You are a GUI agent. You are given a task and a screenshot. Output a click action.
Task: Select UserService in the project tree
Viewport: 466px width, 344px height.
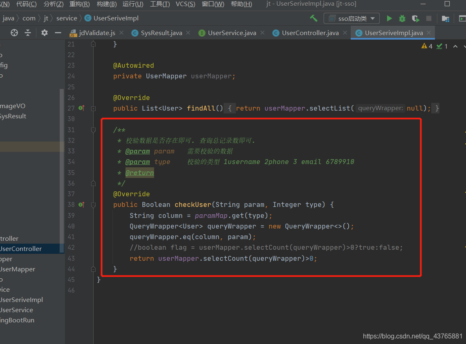(17, 310)
